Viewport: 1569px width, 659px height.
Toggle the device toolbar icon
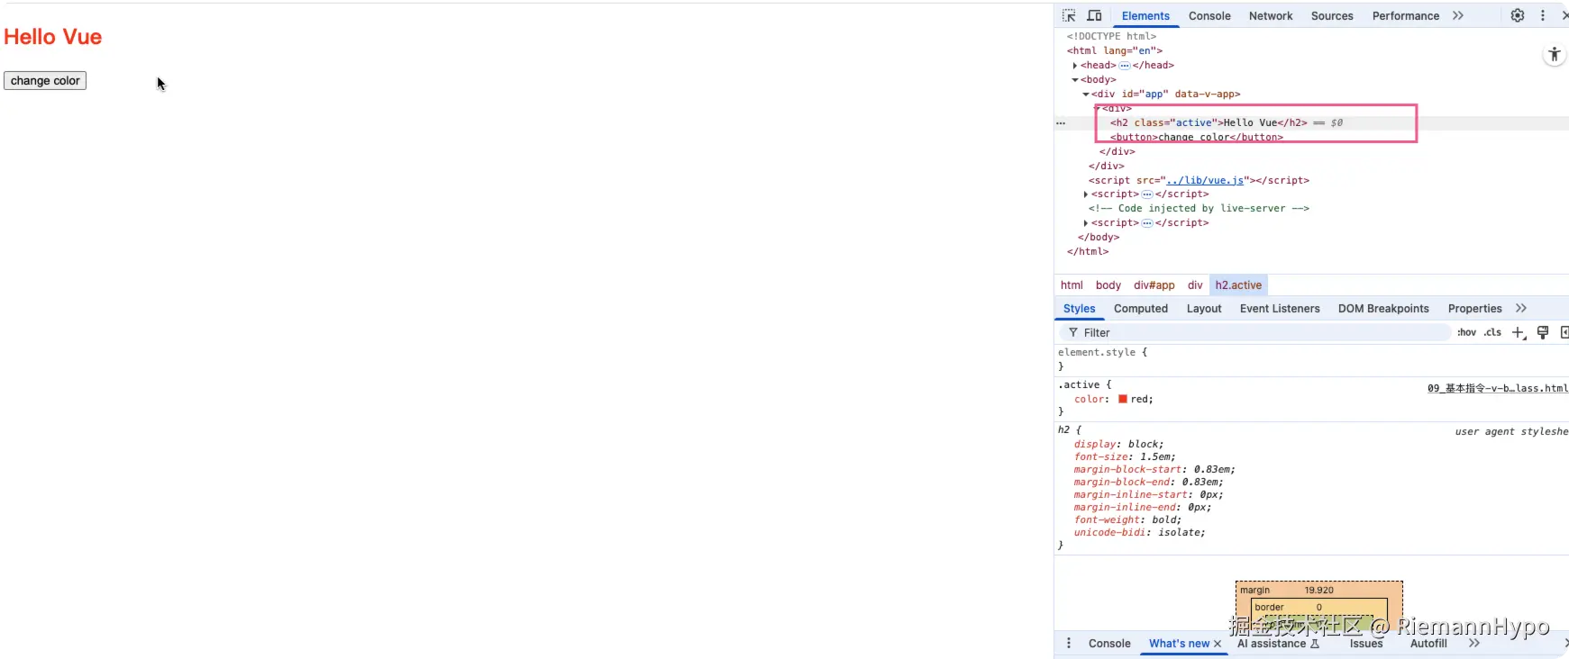pos(1094,15)
